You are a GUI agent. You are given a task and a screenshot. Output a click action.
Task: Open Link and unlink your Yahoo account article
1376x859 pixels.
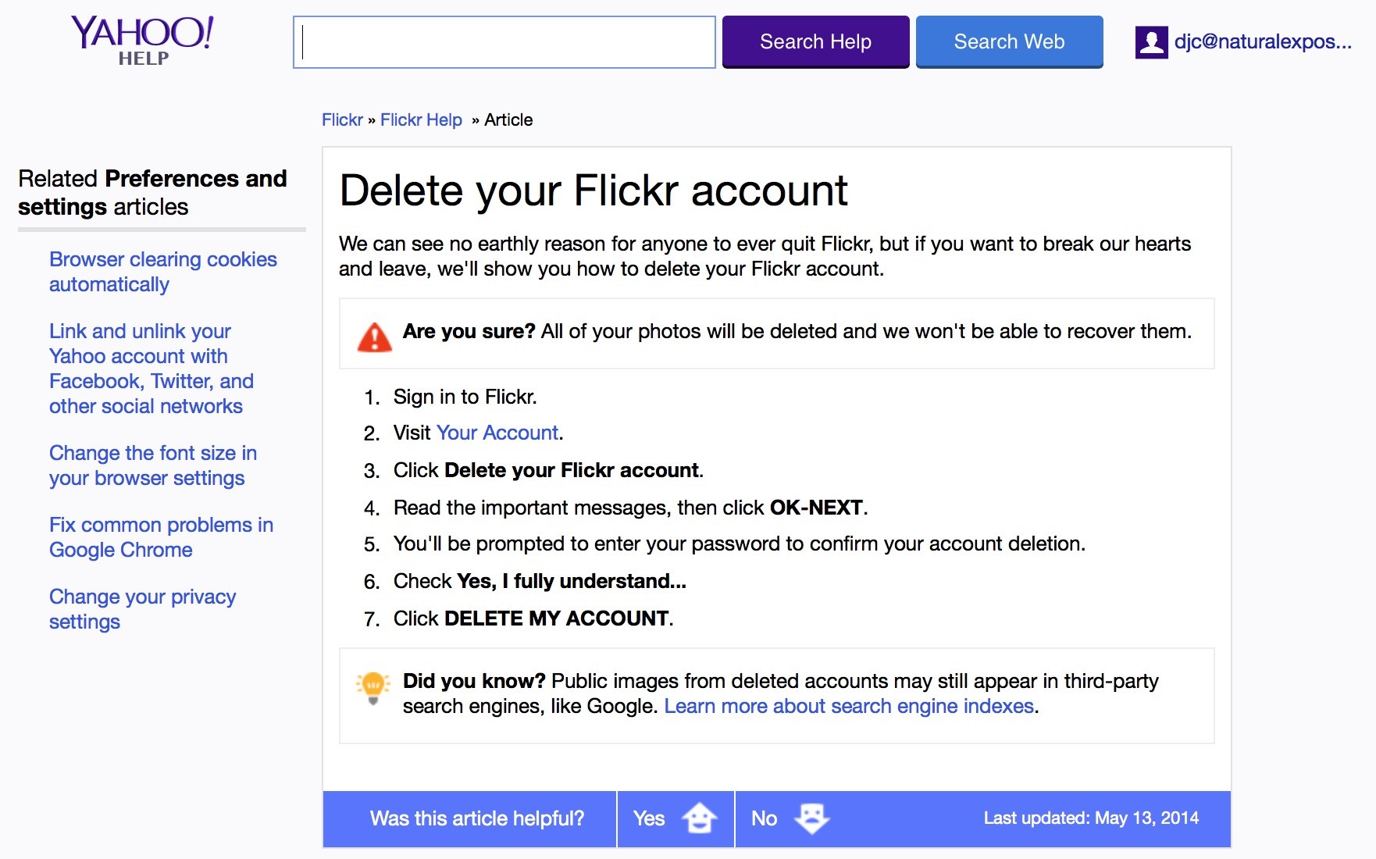(152, 369)
